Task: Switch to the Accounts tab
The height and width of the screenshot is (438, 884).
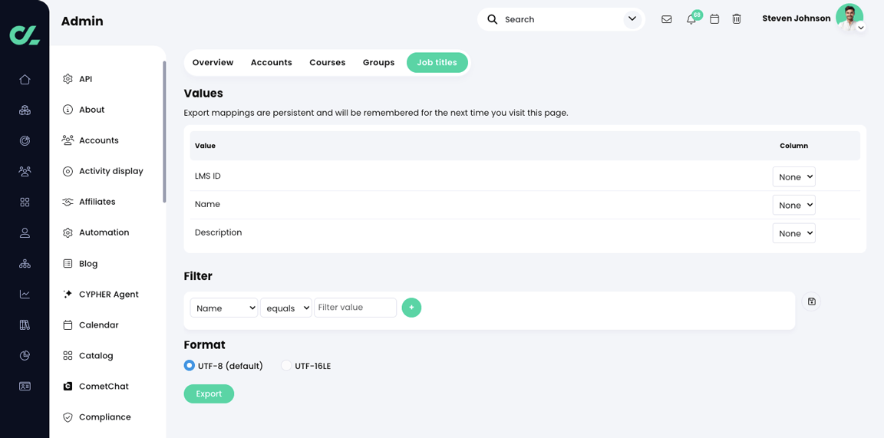Action: click(271, 63)
